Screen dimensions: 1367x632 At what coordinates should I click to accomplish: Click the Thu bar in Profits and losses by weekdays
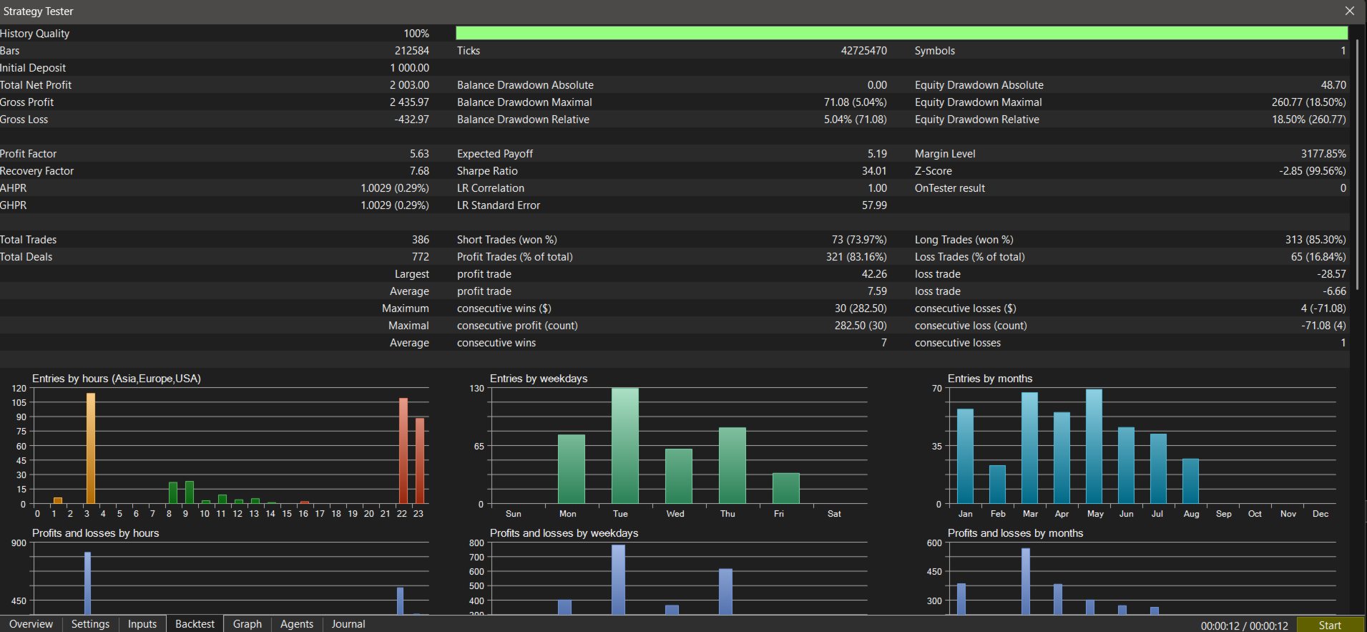click(x=725, y=592)
